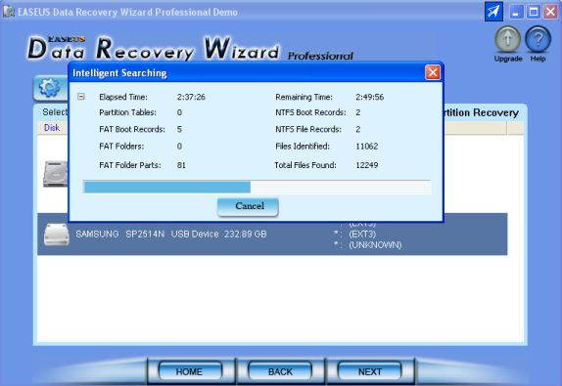Click the Elapsed Time value 2:37:26
562x386 pixels.
point(191,97)
